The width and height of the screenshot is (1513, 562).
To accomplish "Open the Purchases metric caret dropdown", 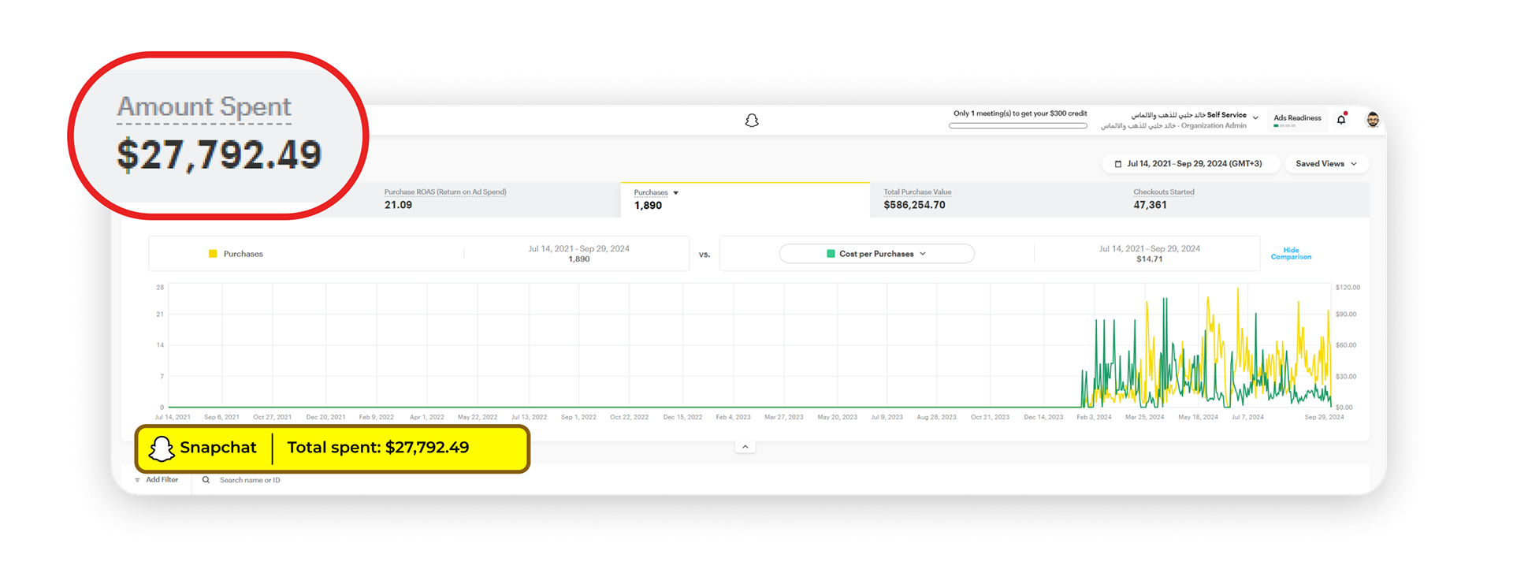I will coord(675,193).
